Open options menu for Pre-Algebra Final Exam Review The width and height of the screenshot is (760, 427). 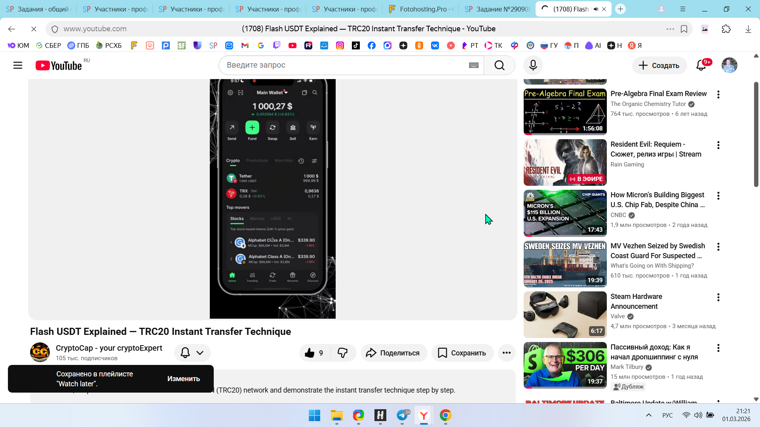pos(718,94)
